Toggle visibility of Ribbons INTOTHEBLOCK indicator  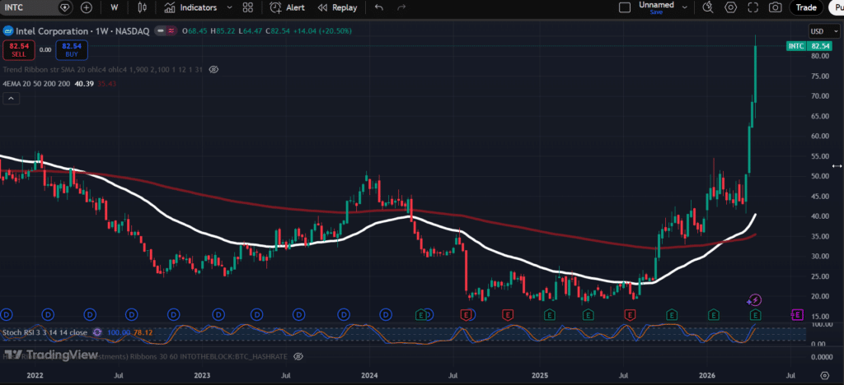pyautogui.click(x=298, y=355)
